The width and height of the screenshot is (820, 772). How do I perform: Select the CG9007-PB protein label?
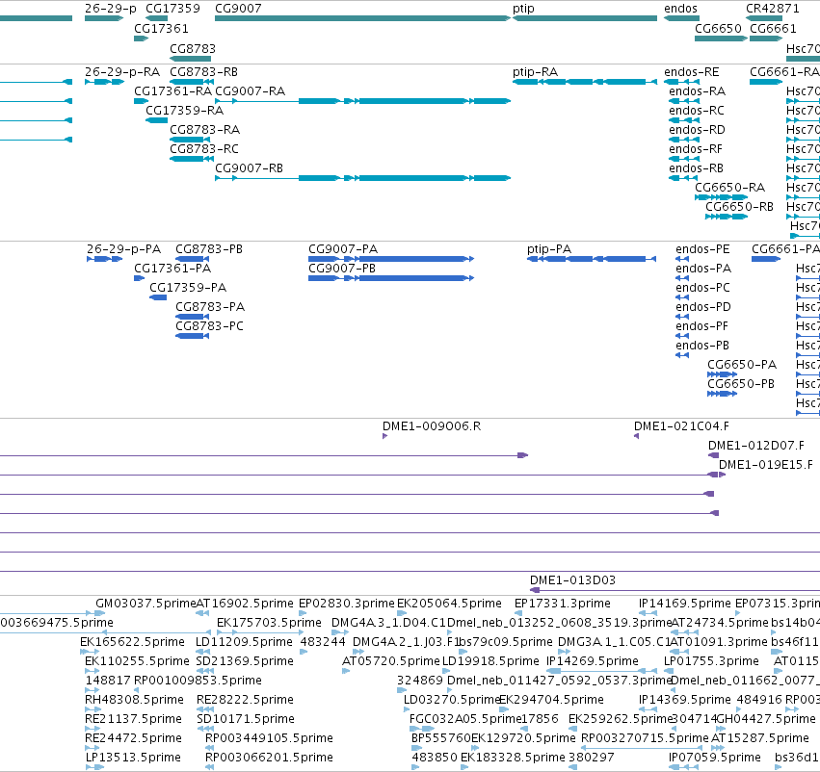point(342,269)
